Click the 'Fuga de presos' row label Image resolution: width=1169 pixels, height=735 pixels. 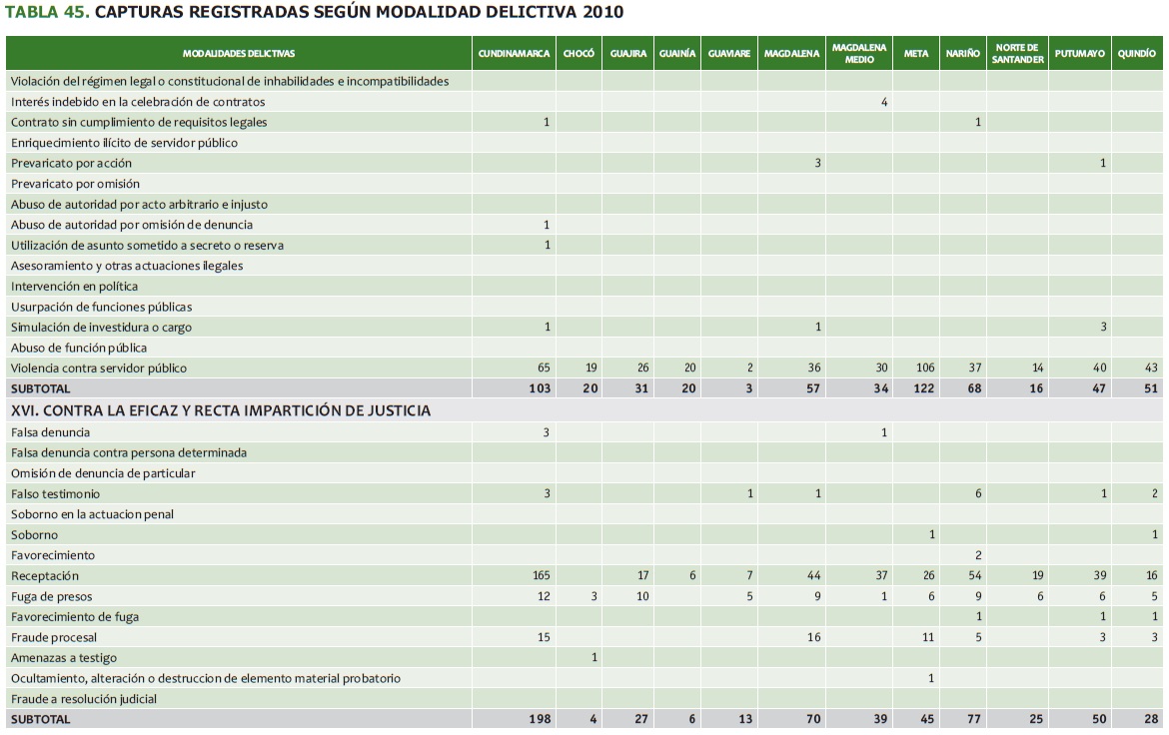click(x=54, y=596)
